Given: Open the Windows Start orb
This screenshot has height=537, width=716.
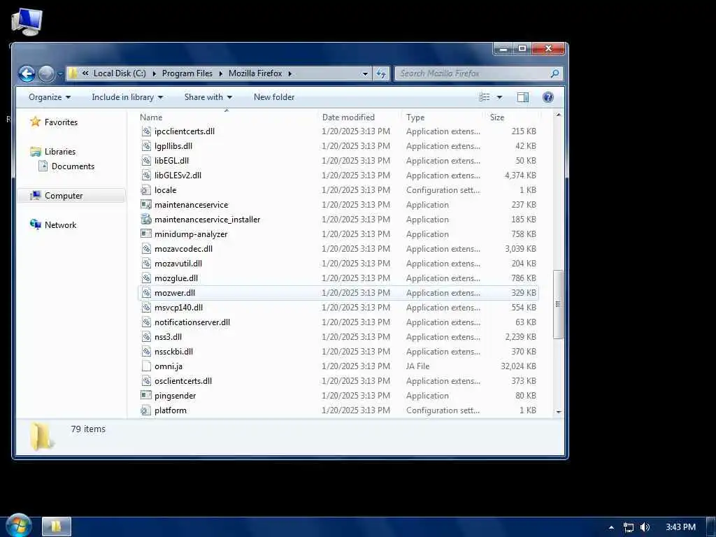Looking at the screenshot, I should pos(18,526).
